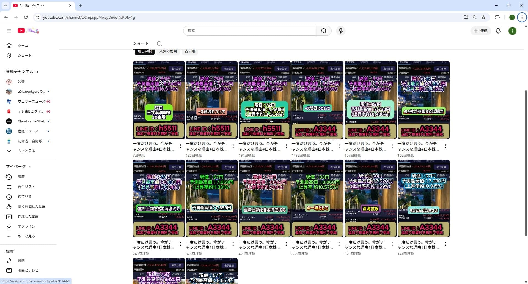
Task: Open 産経ニュース channel
Action: tap(29, 131)
